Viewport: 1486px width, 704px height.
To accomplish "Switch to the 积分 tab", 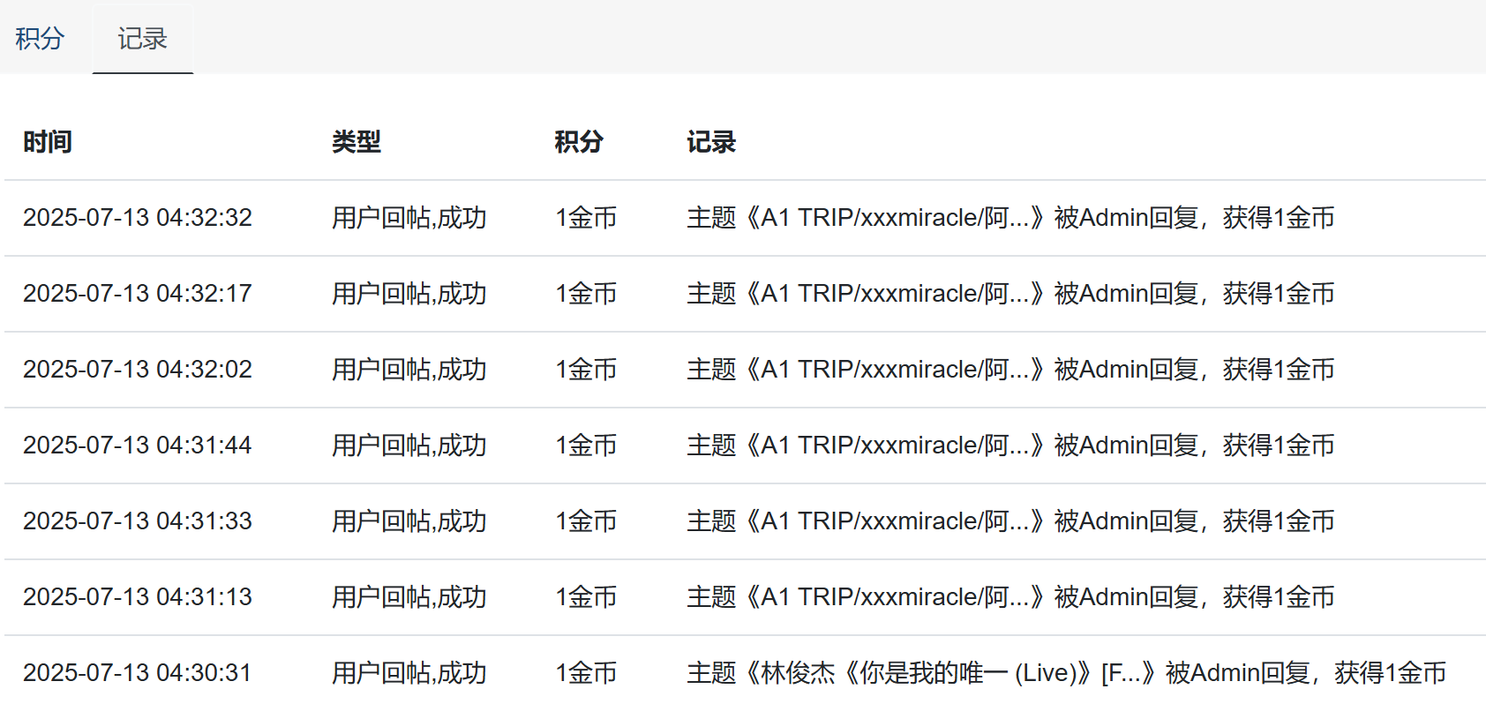I will coord(40,38).
